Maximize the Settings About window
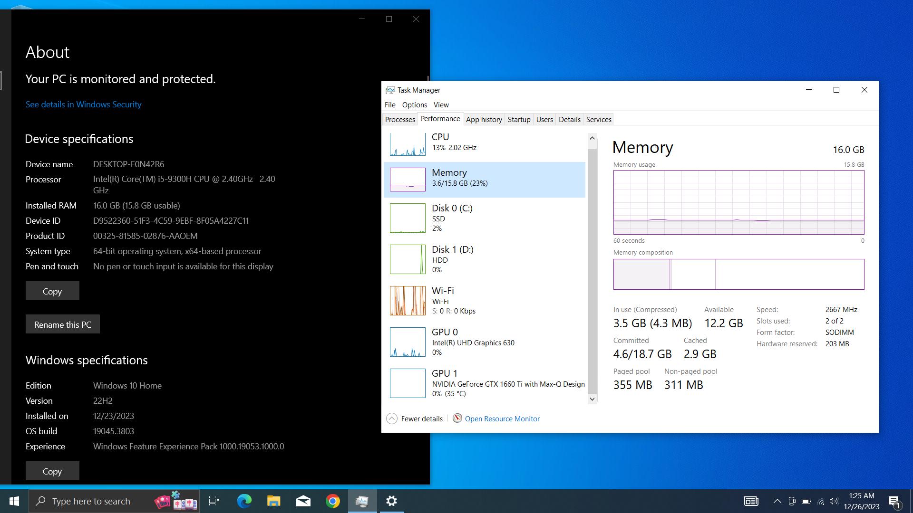The width and height of the screenshot is (913, 513). coord(389,19)
